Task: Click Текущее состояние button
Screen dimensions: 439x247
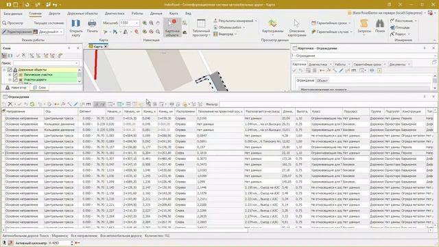Action: (49, 23)
